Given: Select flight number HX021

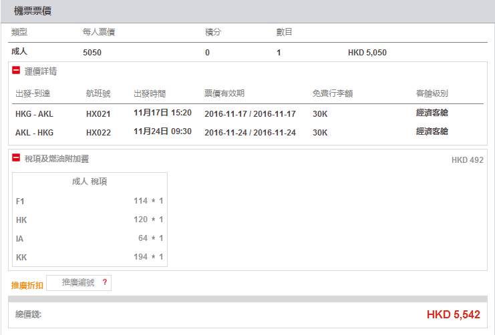Looking at the screenshot, I should pos(98,114).
